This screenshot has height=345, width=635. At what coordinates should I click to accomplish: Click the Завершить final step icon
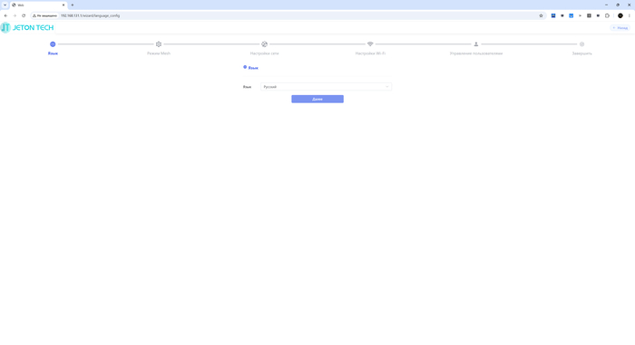(x=582, y=44)
